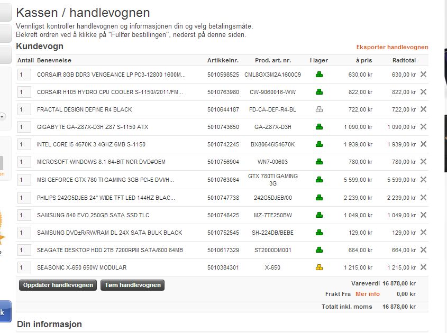
Task: Click Oppdater handlevognen button
Action: pyautogui.click(x=58, y=285)
